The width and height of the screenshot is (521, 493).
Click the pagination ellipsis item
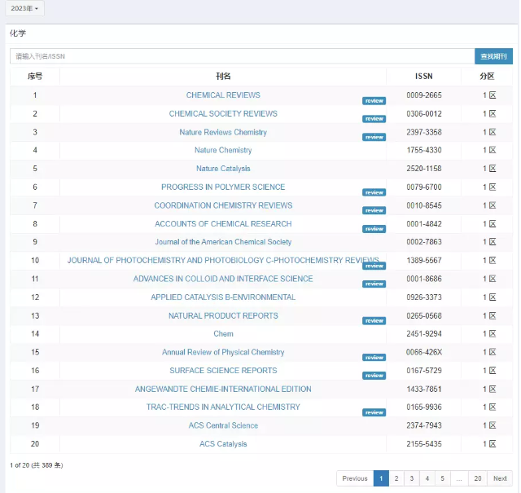[x=459, y=478]
